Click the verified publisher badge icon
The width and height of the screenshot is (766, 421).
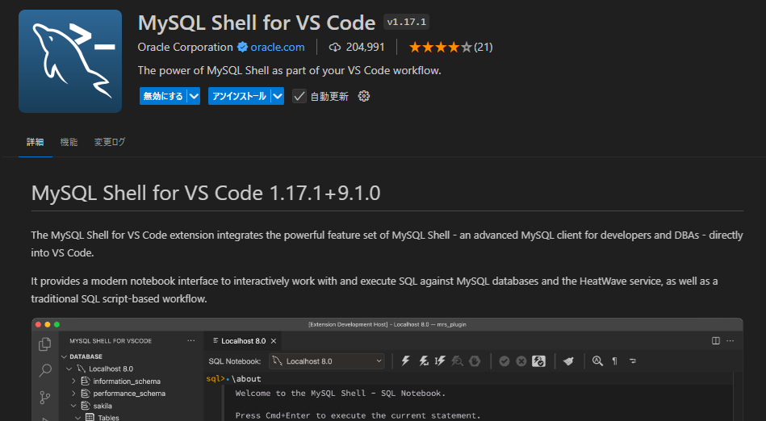pyautogui.click(x=242, y=47)
